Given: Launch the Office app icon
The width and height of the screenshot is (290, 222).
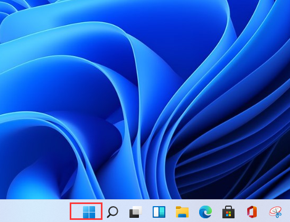Looking at the screenshot, I should point(252,212).
